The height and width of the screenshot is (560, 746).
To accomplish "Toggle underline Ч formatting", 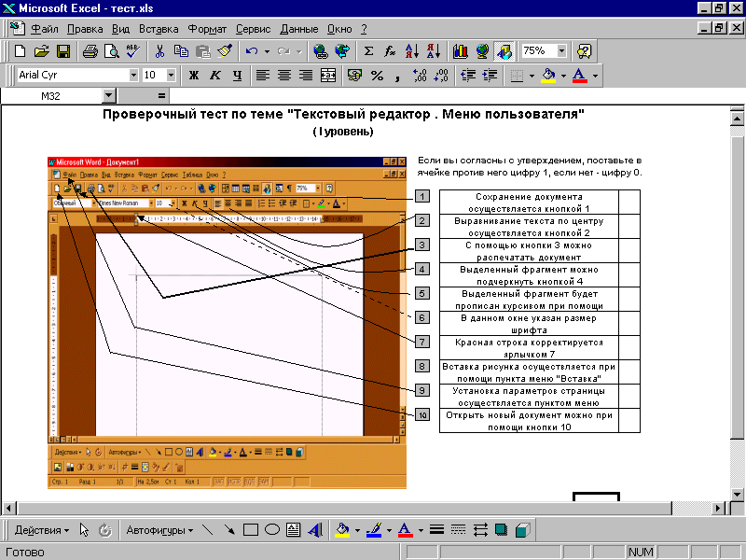I will pyautogui.click(x=237, y=76).
